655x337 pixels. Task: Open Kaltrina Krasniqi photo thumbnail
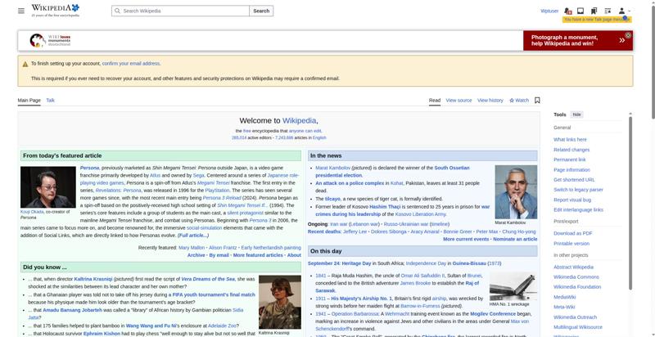tap(280, 302)
